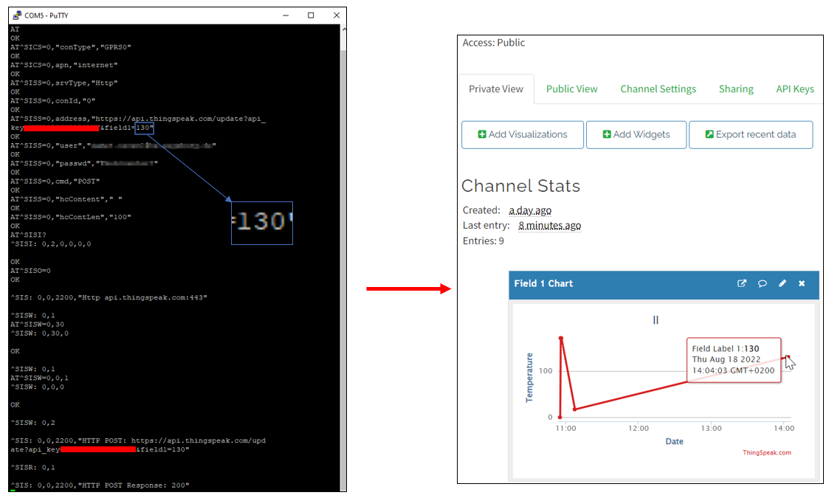Screen dimensions: 829x498
Task: Click the Date axis label
Action: [674, 441]
